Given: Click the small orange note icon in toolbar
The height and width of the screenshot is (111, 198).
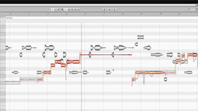Looking at the screenshot, I should tap(55, 9).
